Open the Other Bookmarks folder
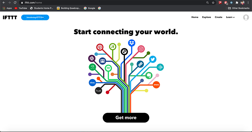 click(239, 8)
